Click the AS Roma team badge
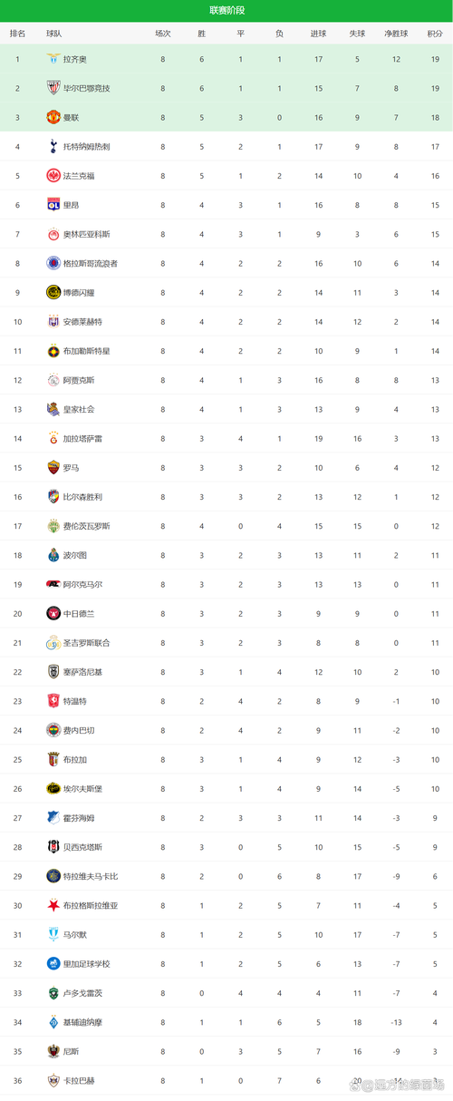The width and height of the screenshot is (453, 1101). click(x=53, y=467)
